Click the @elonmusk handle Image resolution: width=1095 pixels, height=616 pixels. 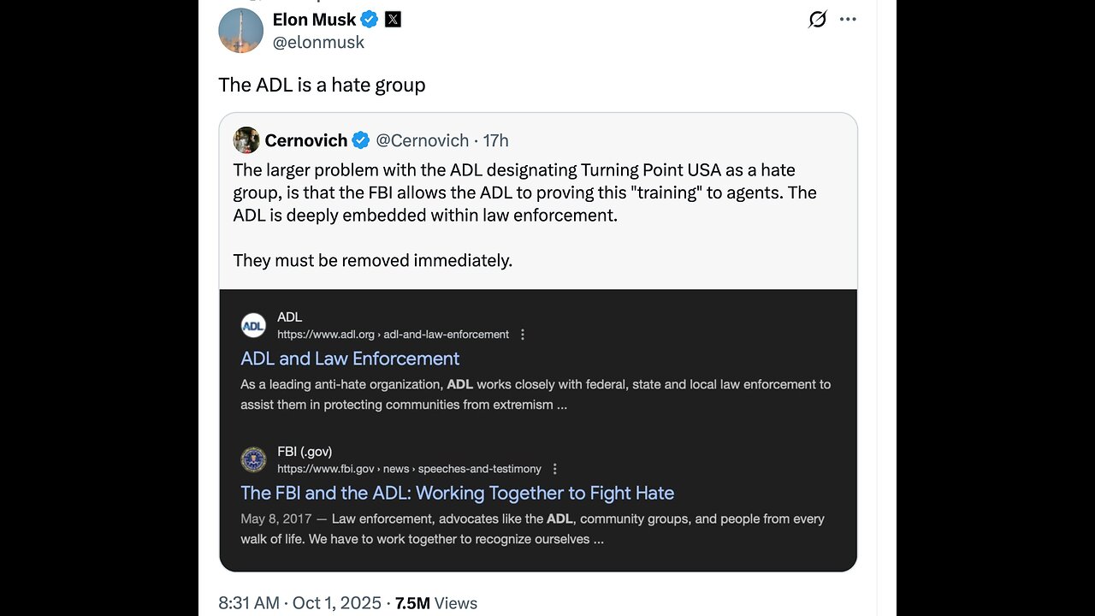[318, 42]
